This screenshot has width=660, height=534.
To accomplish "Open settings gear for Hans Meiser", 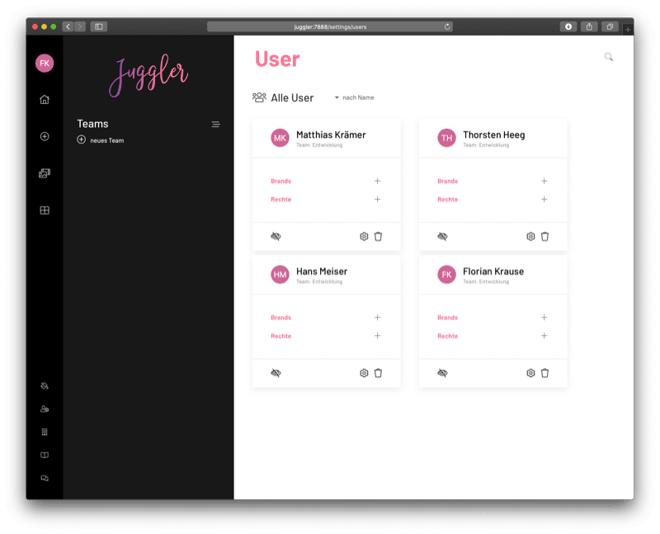I will pyautogui.click(x=364, y=373).
